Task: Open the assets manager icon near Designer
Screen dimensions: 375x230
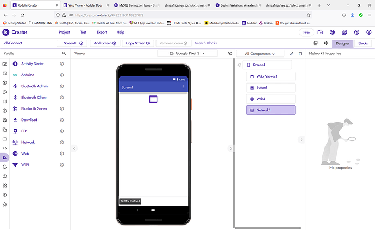Action: click(x=316, y=43)
